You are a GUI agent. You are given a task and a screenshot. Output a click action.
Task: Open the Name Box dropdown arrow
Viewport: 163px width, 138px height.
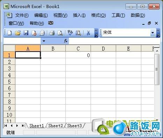pos(44,41)
